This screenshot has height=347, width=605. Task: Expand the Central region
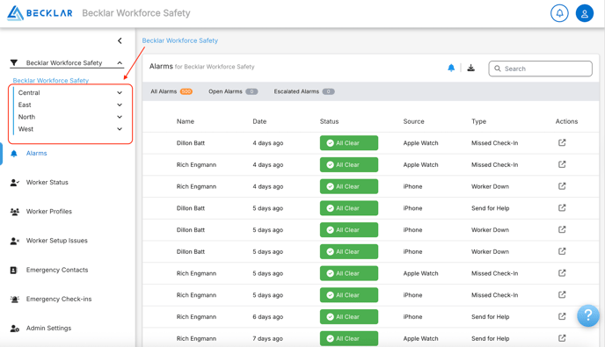coord(120,92)
